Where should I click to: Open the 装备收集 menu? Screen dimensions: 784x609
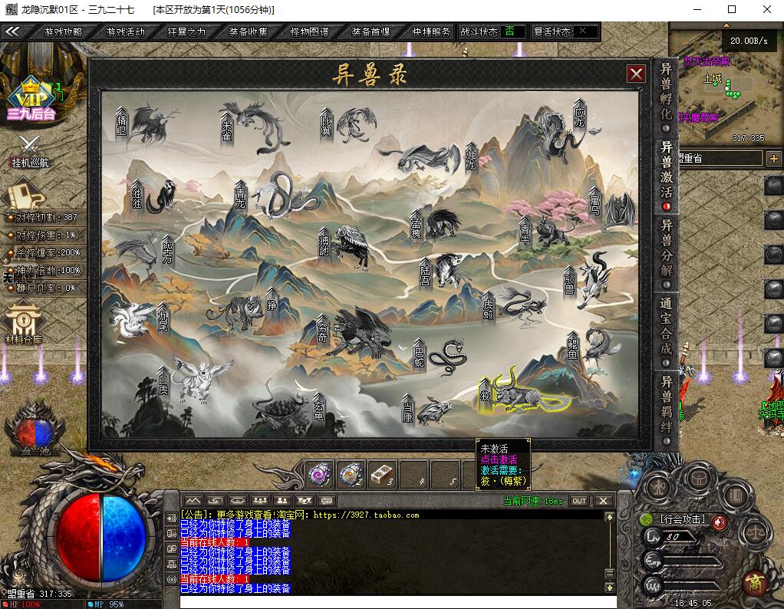pyautogui.click(x=248, y=32)
